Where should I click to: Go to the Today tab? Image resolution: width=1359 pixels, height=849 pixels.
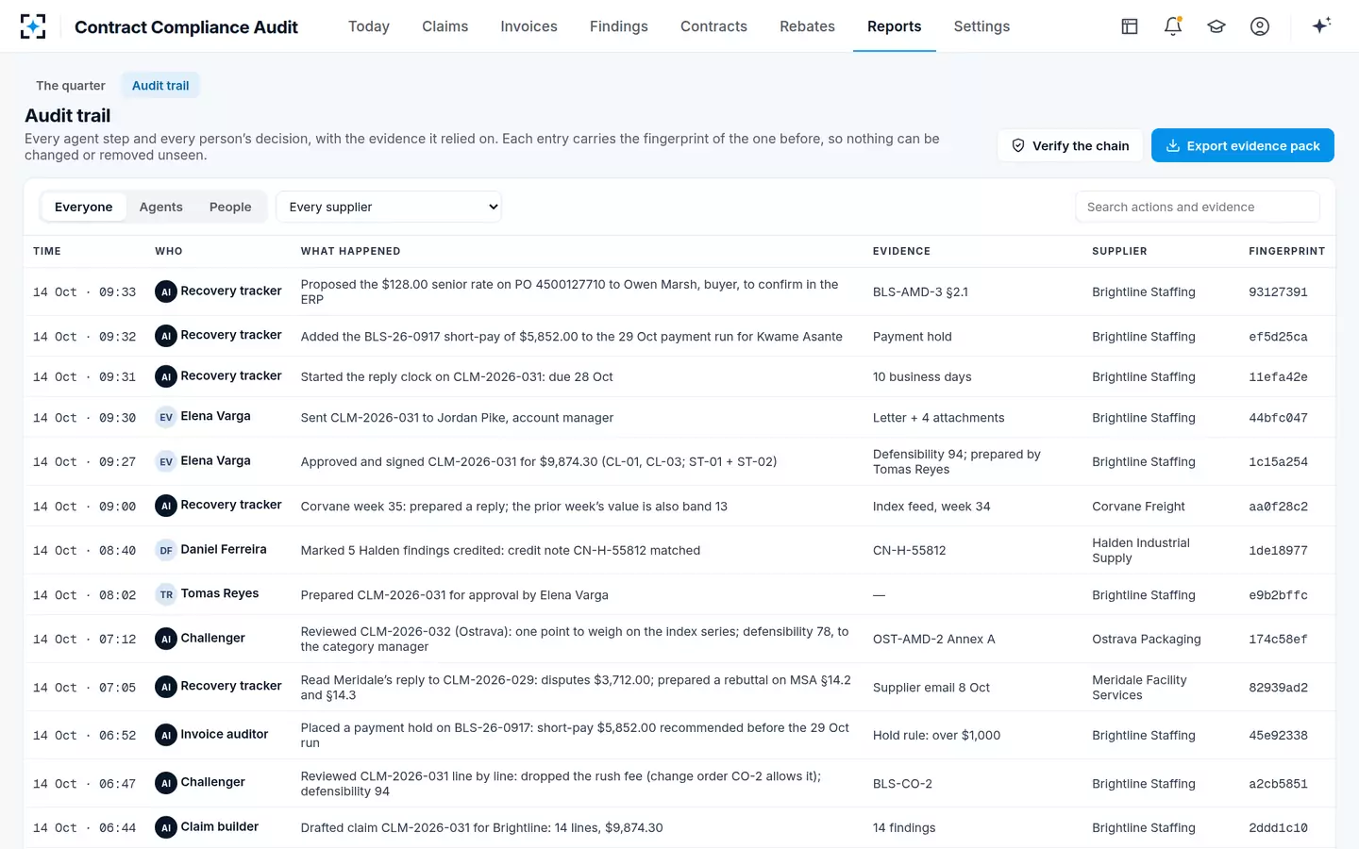[x=369, y=26]
